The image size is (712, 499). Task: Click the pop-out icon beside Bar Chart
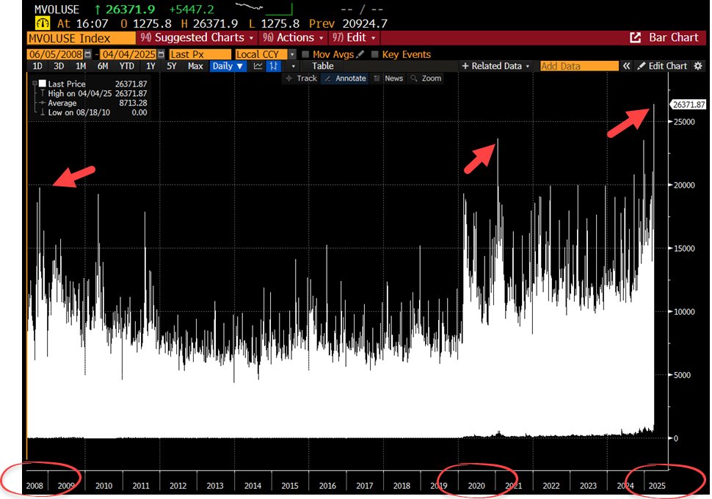coord(635,37)
